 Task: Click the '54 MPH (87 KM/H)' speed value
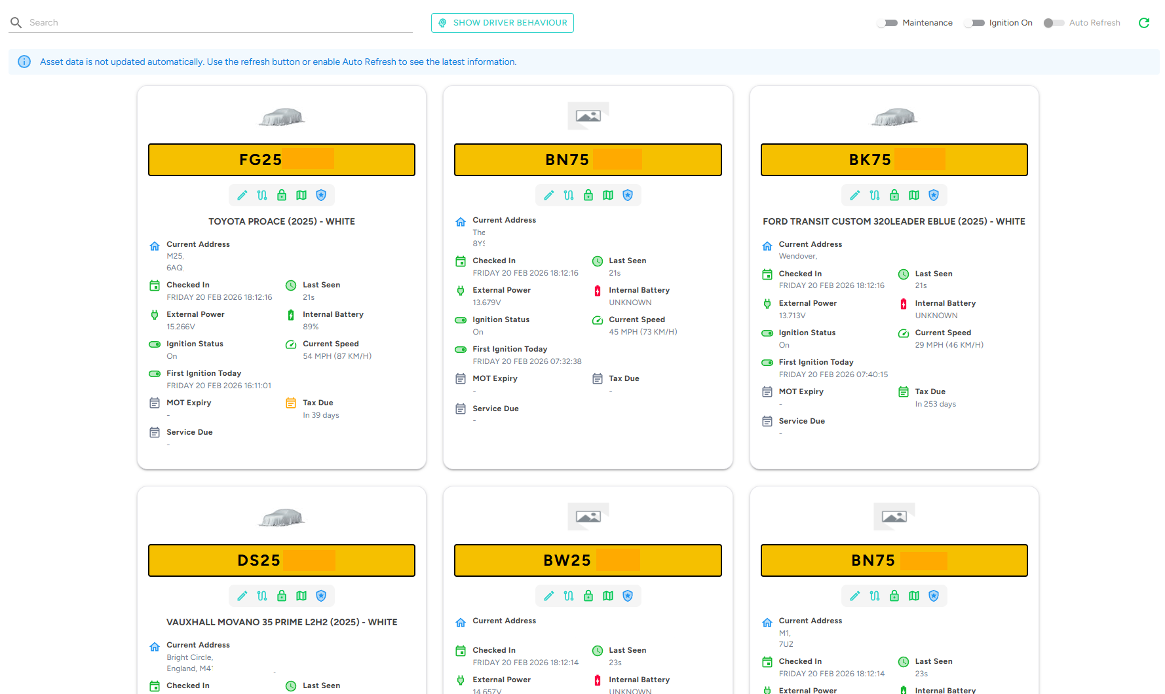(337, 356)
